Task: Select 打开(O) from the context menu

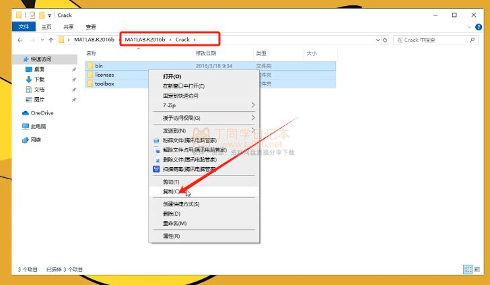Action: (204, 76)
